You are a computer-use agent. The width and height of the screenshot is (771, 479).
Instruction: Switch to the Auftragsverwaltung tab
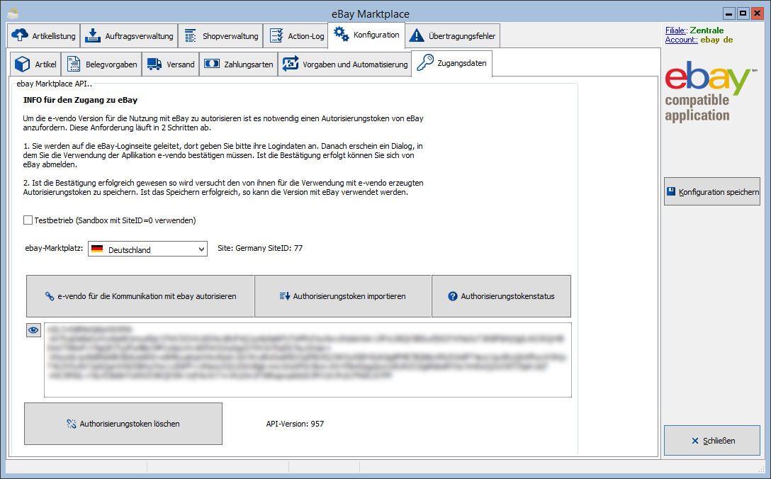[129, 36]
